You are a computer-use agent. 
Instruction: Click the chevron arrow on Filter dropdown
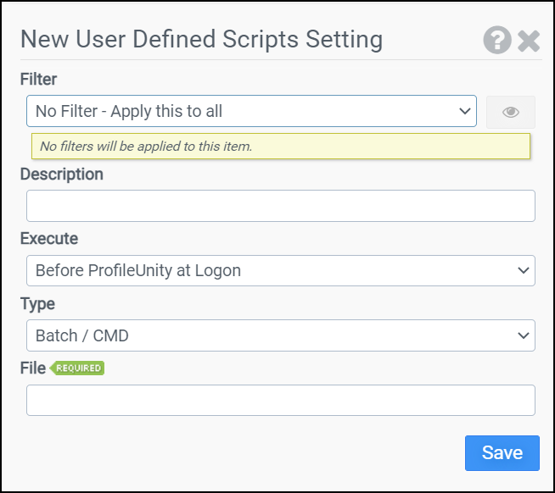(465, 111)
